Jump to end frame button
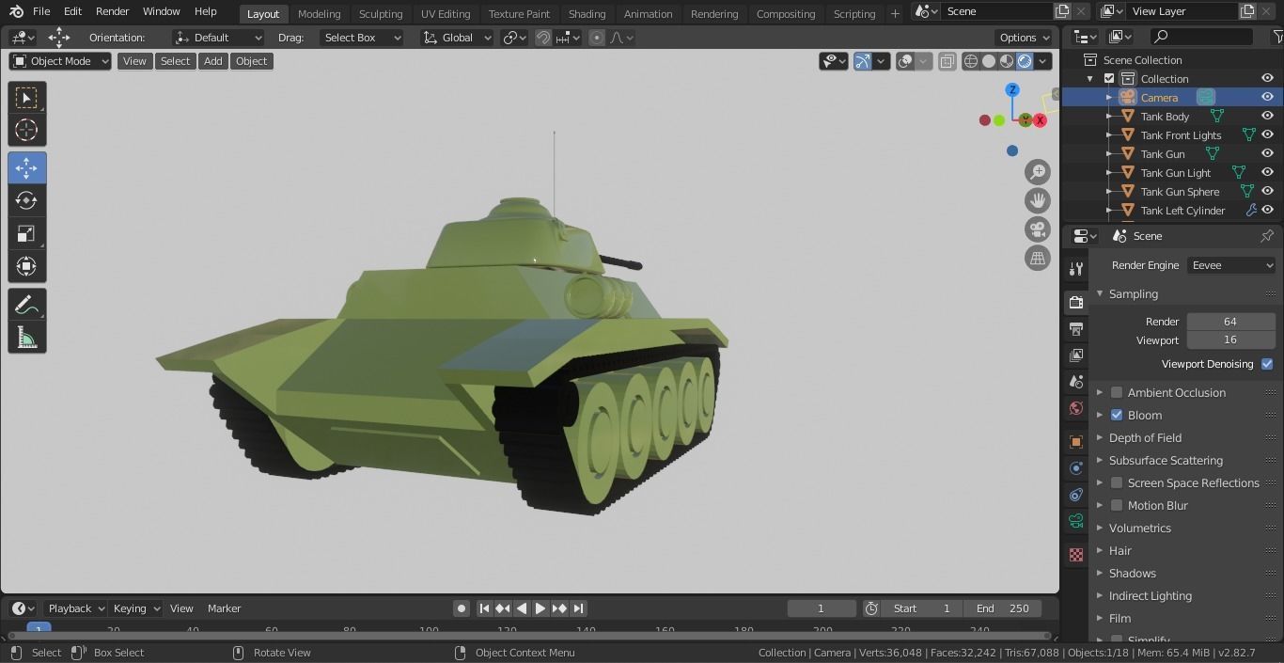 click(578, 608)
